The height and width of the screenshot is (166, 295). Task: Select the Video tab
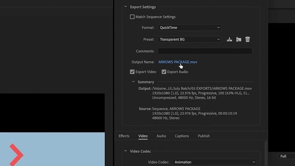(143, 136)
